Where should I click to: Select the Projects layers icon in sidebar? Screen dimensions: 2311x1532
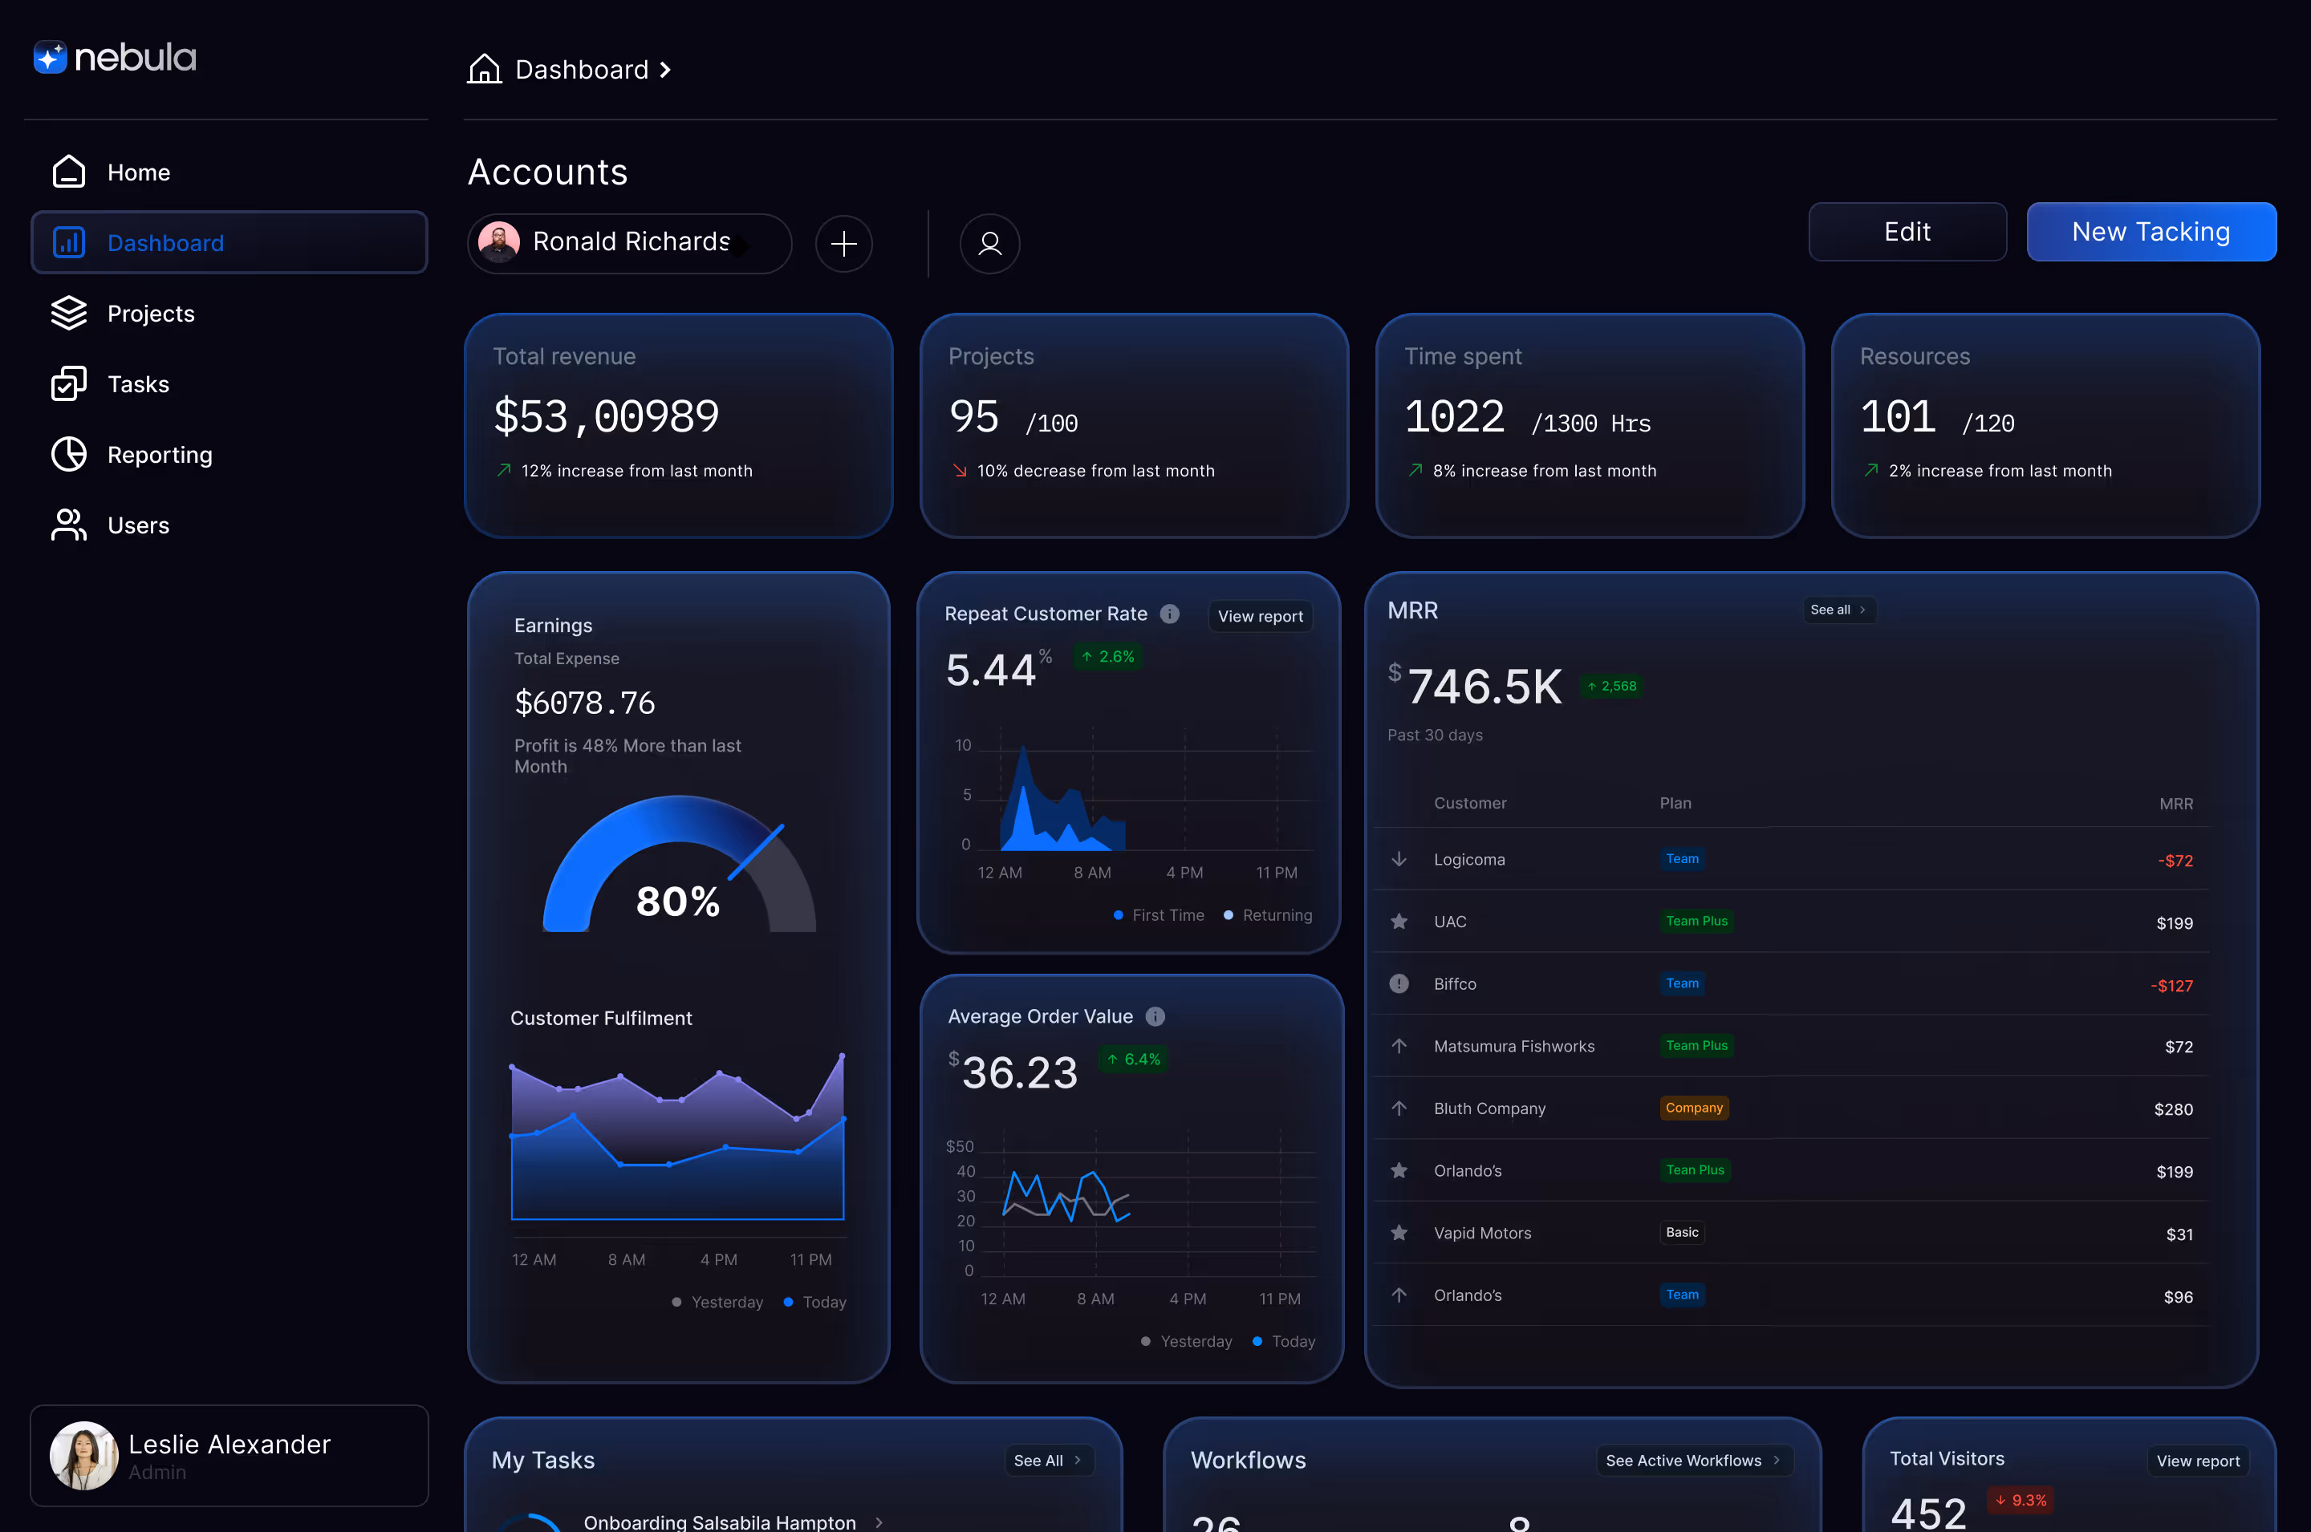pos(68,313)
